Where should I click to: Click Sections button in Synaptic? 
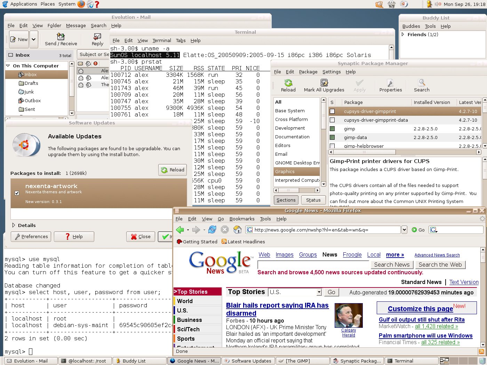click(286, 200)
